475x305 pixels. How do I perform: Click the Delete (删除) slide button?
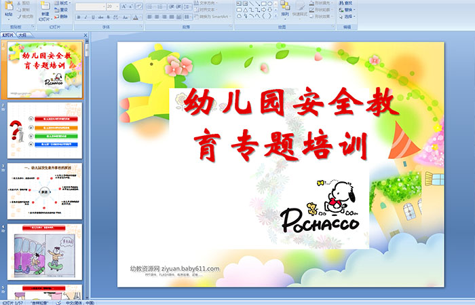(61, 16)
